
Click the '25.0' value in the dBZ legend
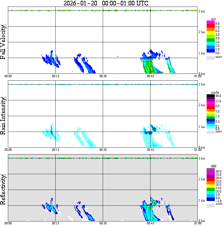tap(218, 181)
